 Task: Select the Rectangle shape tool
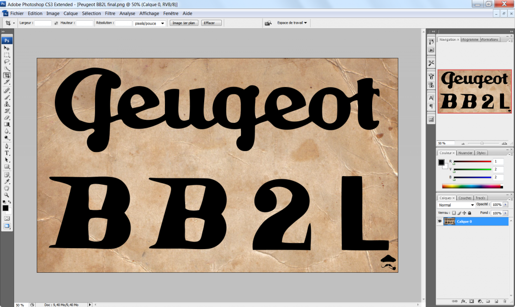coord(7,167)
